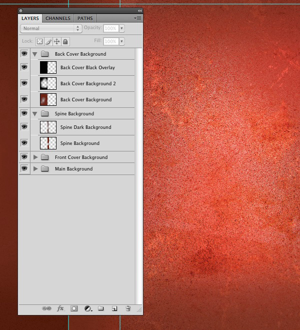Image resolution: width=300 pixels, height=330 pixels.
Task: Create new fill or adjustment layer
Action: 88,308
